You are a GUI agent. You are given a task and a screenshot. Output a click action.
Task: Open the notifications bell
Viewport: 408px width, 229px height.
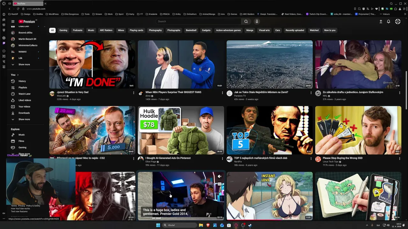389,22
